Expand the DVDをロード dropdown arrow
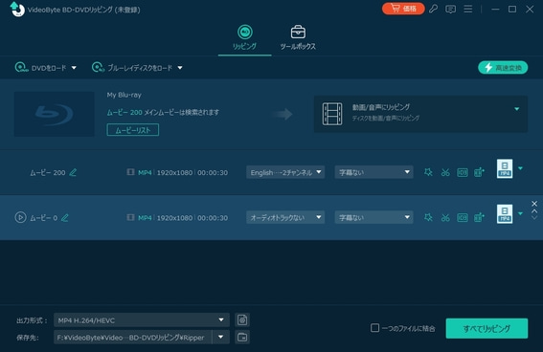The width and height of the screenshot is (543, 352). coord(74,68)
